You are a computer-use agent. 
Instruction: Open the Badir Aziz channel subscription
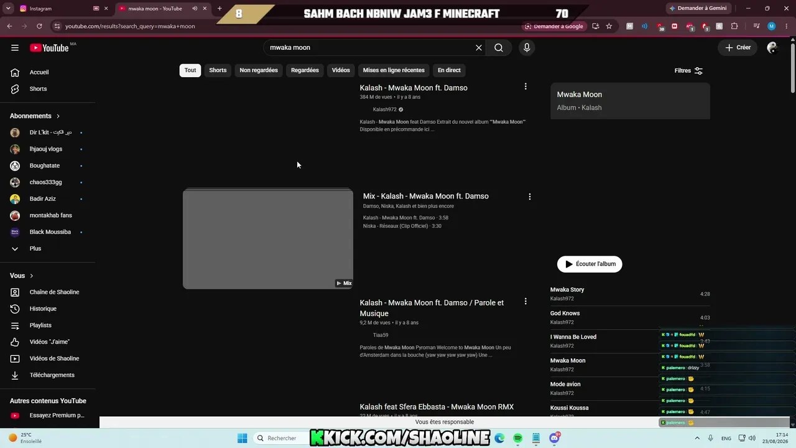pyautogui.click(x=48, y=199)
